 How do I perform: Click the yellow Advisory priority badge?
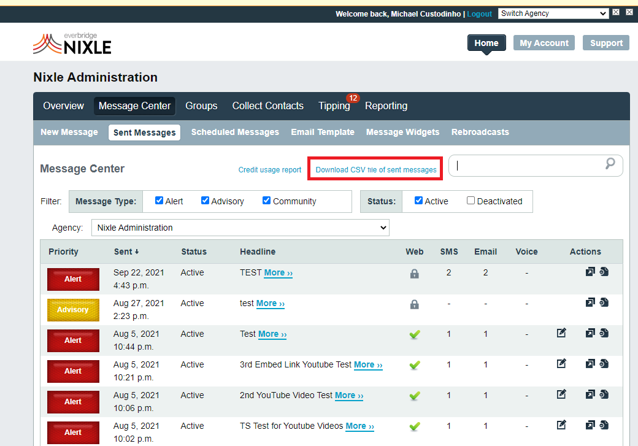click(x=73, y=310)
